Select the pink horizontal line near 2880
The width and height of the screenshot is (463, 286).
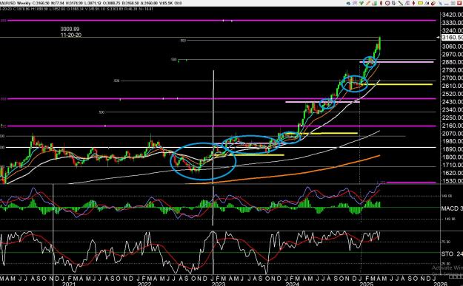(x=396, y=62)
